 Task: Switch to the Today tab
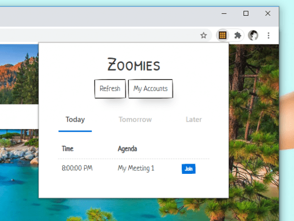tap(75, 120)
